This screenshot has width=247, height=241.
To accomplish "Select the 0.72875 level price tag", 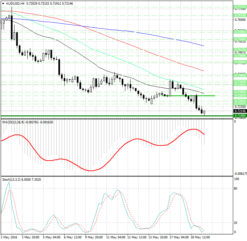I will click(240, 96).
